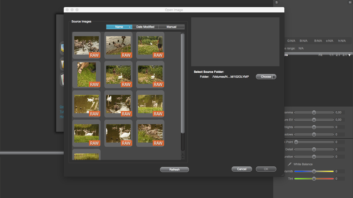Confirm with the OK button
This screenshot has height=198, width=353.
click(266, 169)
